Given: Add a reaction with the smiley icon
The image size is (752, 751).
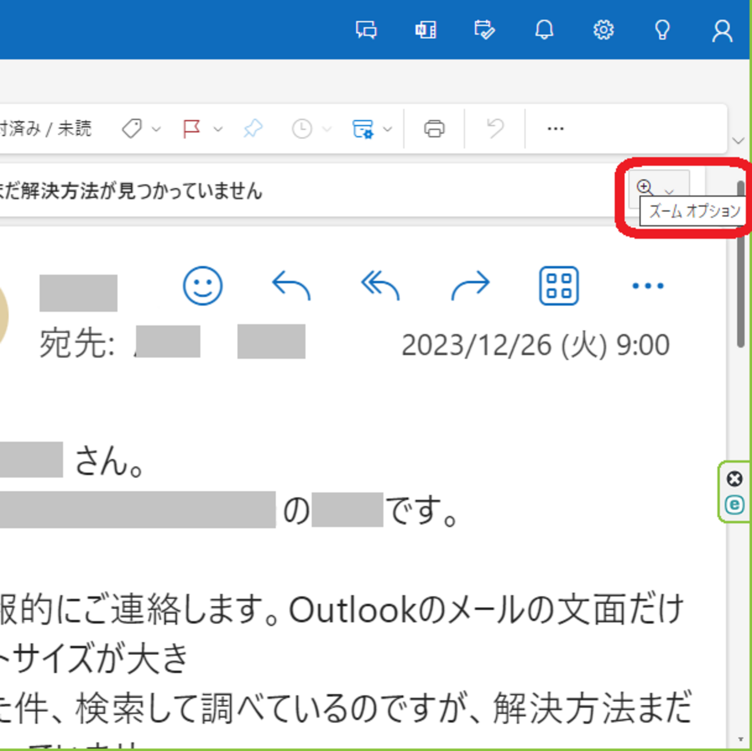Looking at the screenshot, I should tap(202, 285).
